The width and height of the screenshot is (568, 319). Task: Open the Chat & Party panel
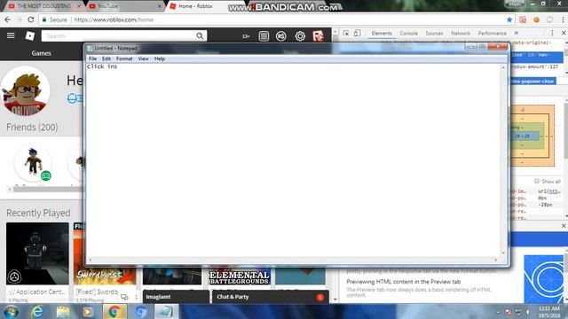pos(270,297)
